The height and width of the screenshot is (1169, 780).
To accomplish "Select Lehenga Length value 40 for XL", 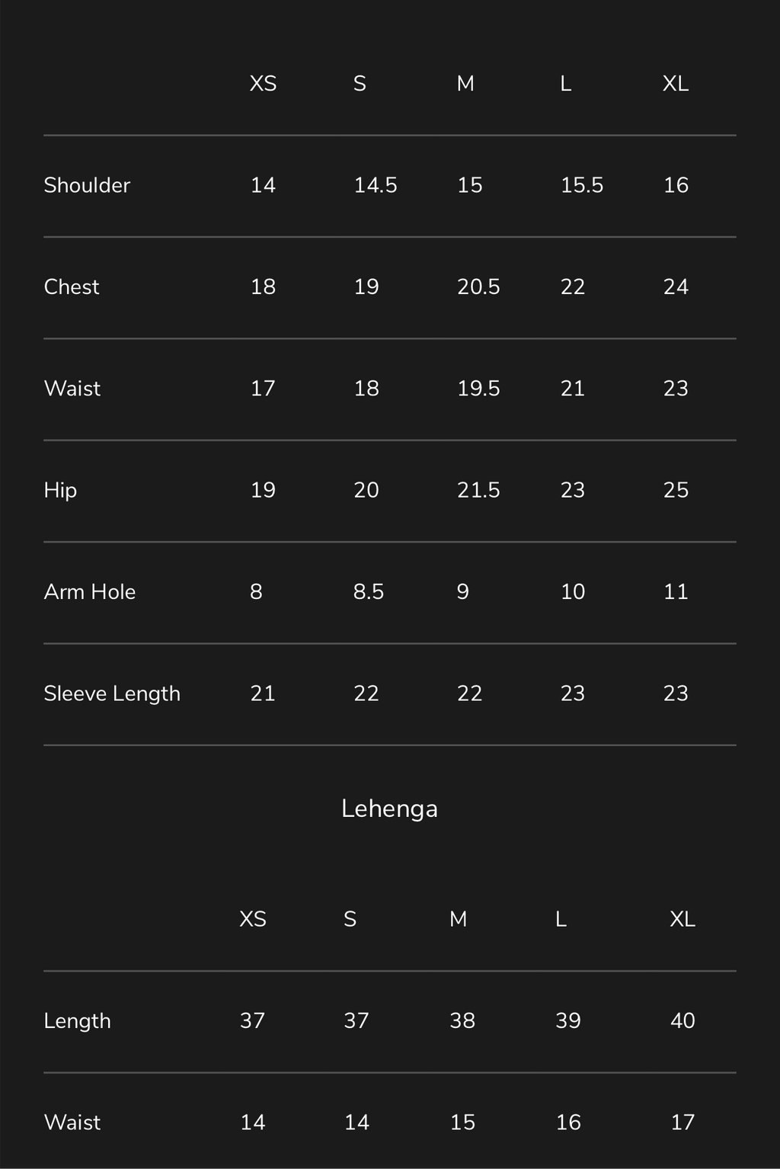I will coord(682,1020).
